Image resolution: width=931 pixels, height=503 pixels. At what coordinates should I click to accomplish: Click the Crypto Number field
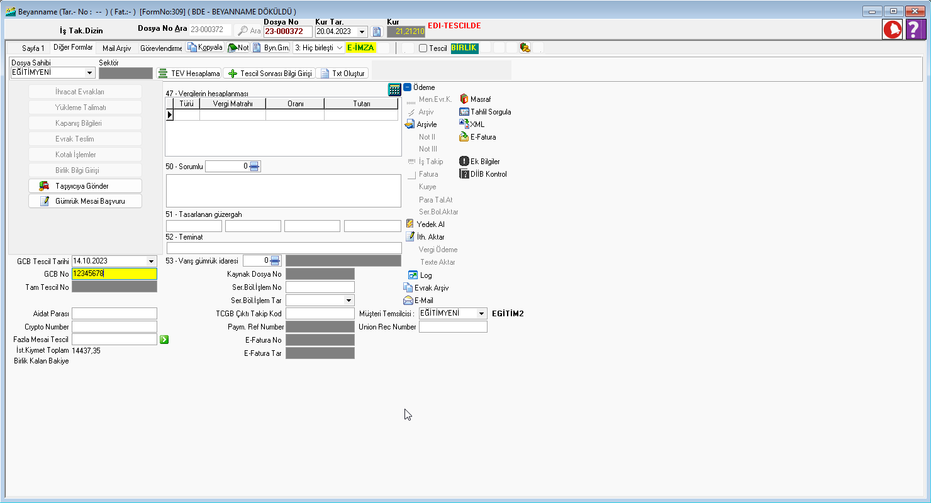114,326
